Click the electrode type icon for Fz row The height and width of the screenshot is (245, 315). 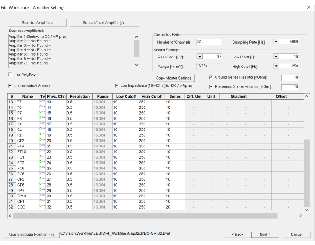point(42,123)
